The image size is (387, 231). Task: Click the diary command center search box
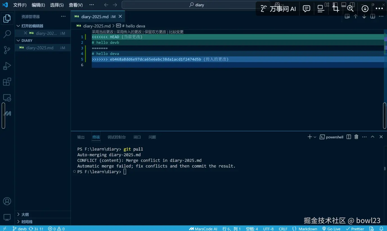(x=196, y=5)
